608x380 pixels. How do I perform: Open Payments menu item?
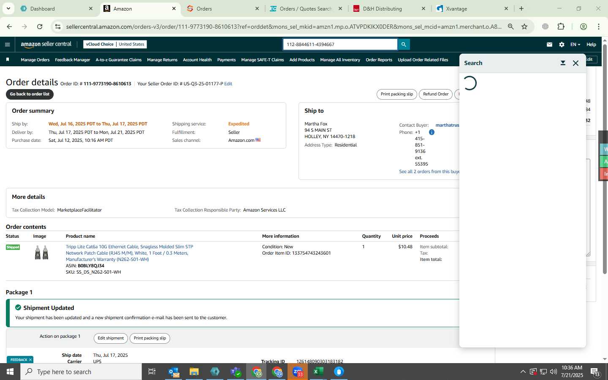226,60
